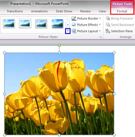This screenshot has width=135, height=137.
Task: Click the top-right corner sizing handle
Action: [114, 53]
